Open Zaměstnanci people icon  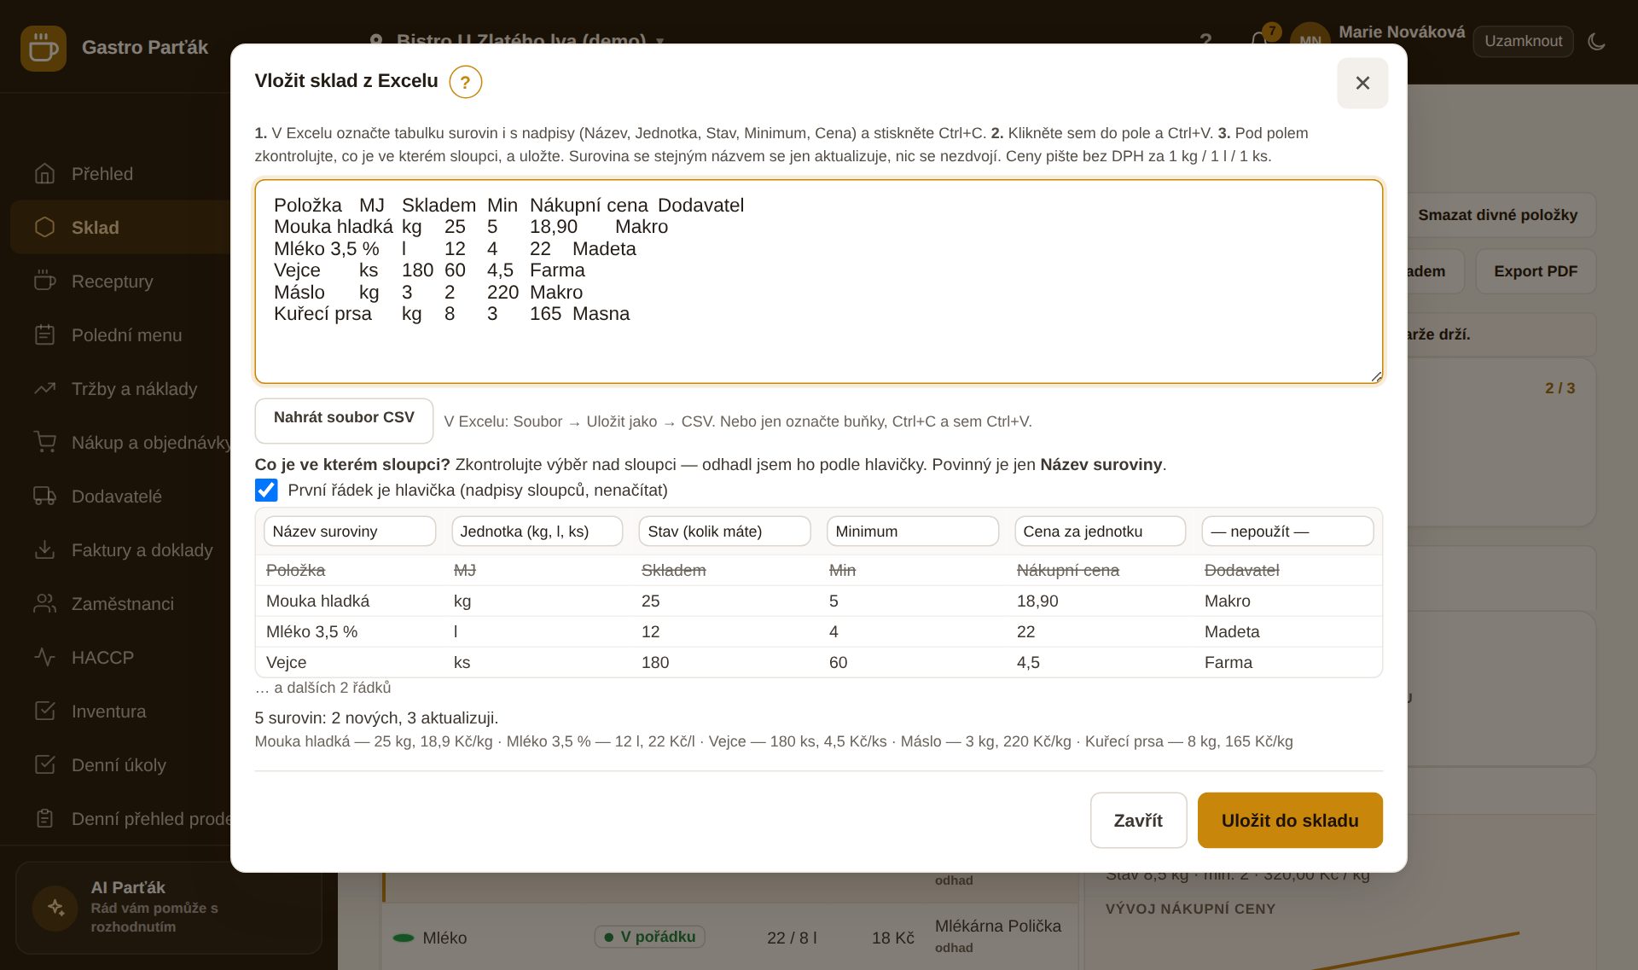(44, 604)
